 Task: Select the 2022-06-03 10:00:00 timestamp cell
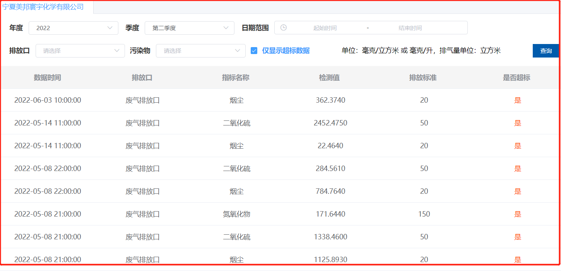click(48, 100)
